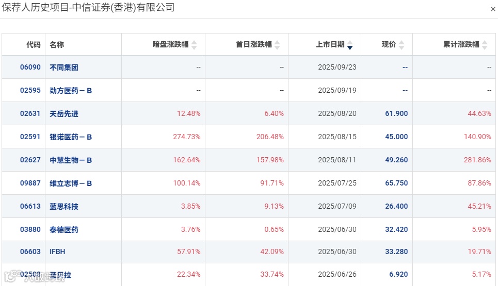Select listing date 2025/09/19

pyautogui.click(x=338, y=90)
